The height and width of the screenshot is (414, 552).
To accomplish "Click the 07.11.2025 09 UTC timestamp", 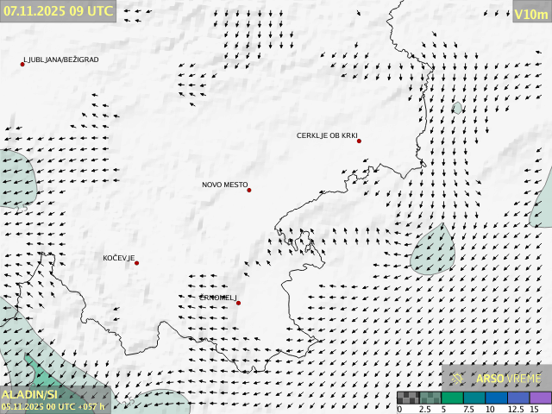I will click(58, 11).
